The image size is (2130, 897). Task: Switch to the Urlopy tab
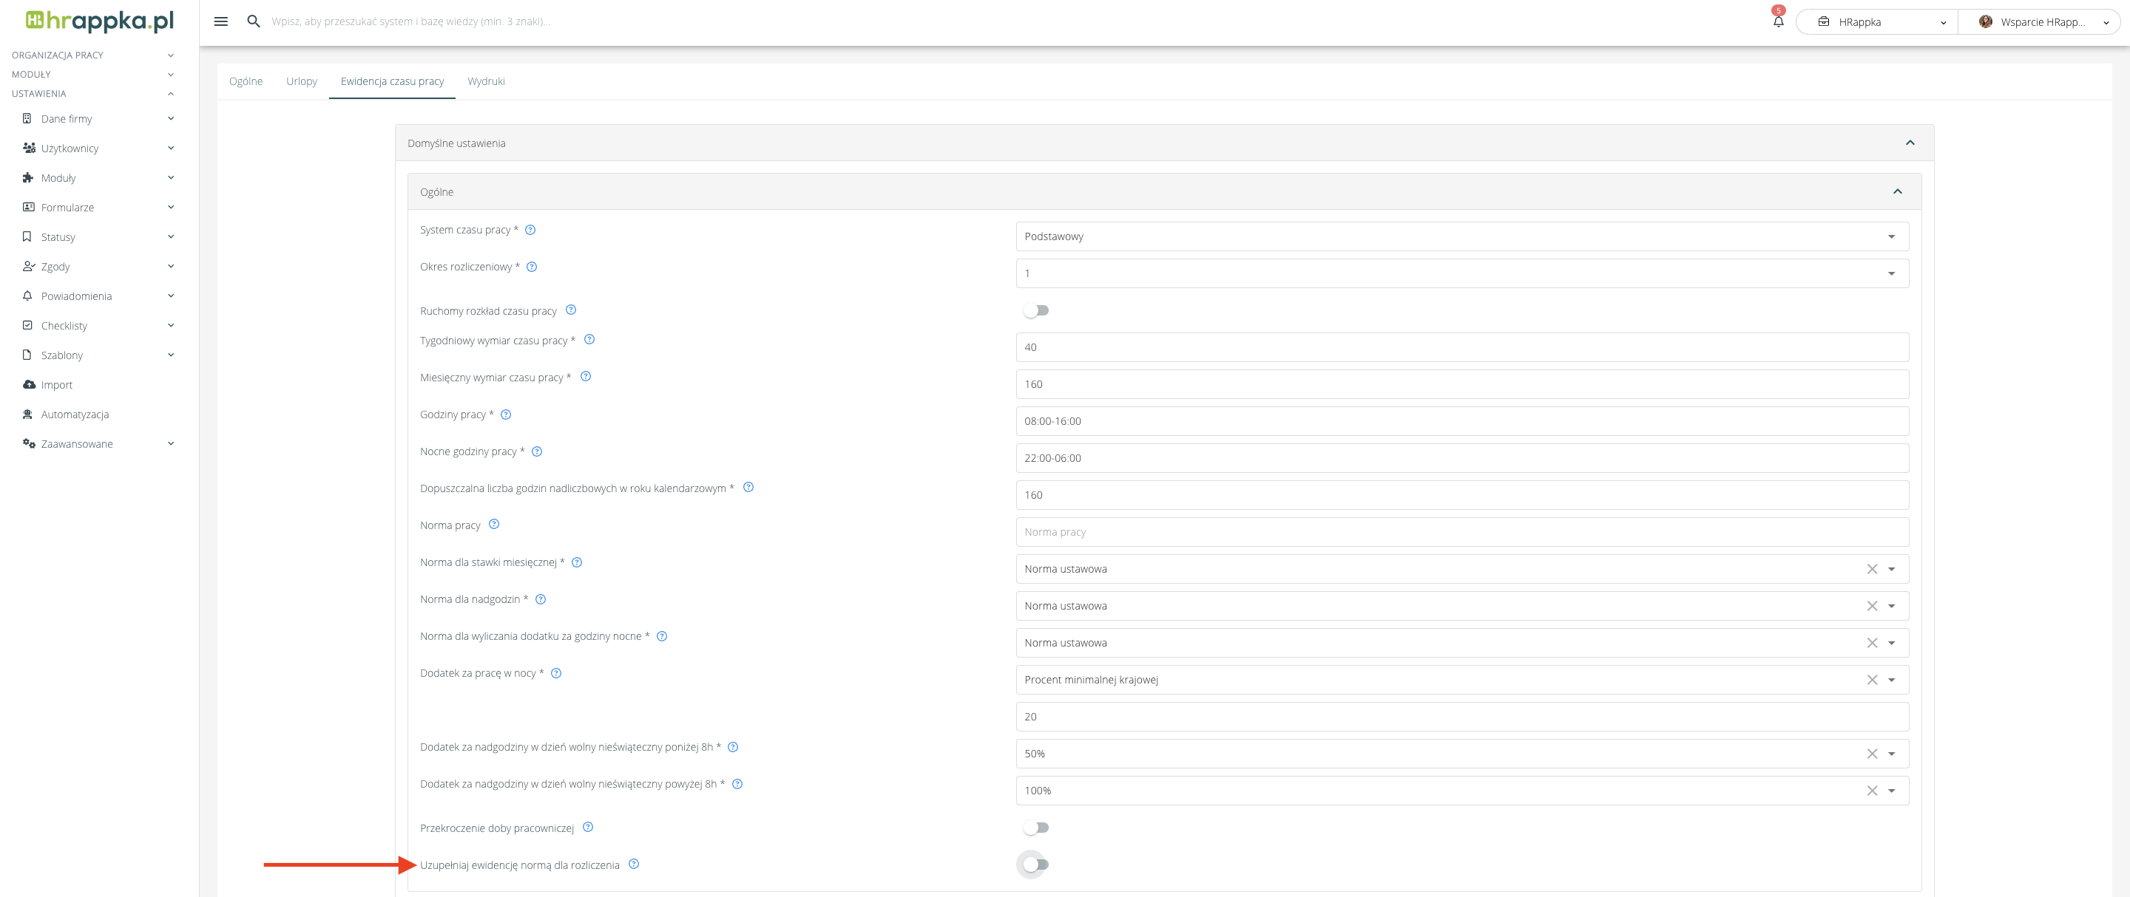click(301, 81)
